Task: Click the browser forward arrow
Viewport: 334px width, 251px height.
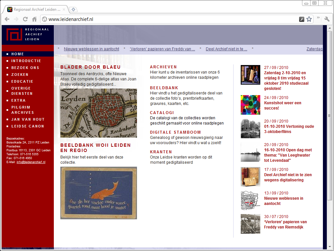Action: tap(16, 19)
